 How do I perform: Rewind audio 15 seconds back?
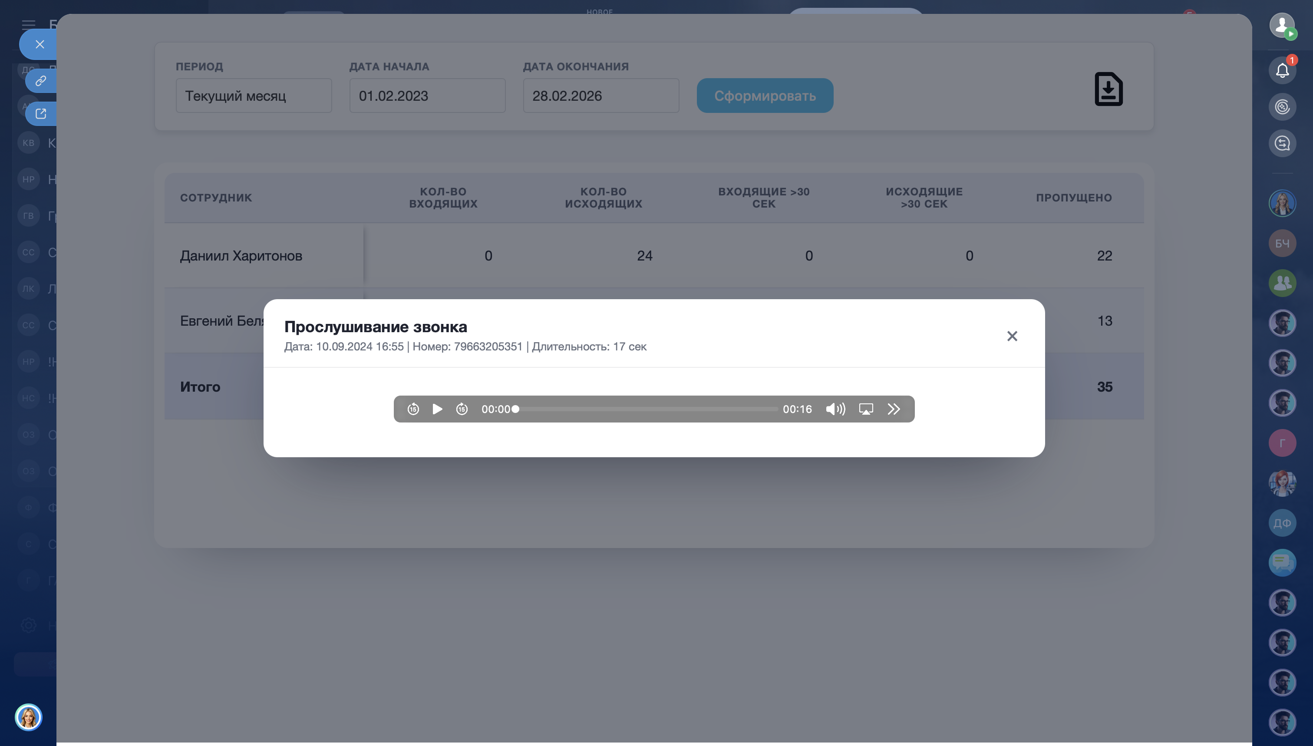413,409
